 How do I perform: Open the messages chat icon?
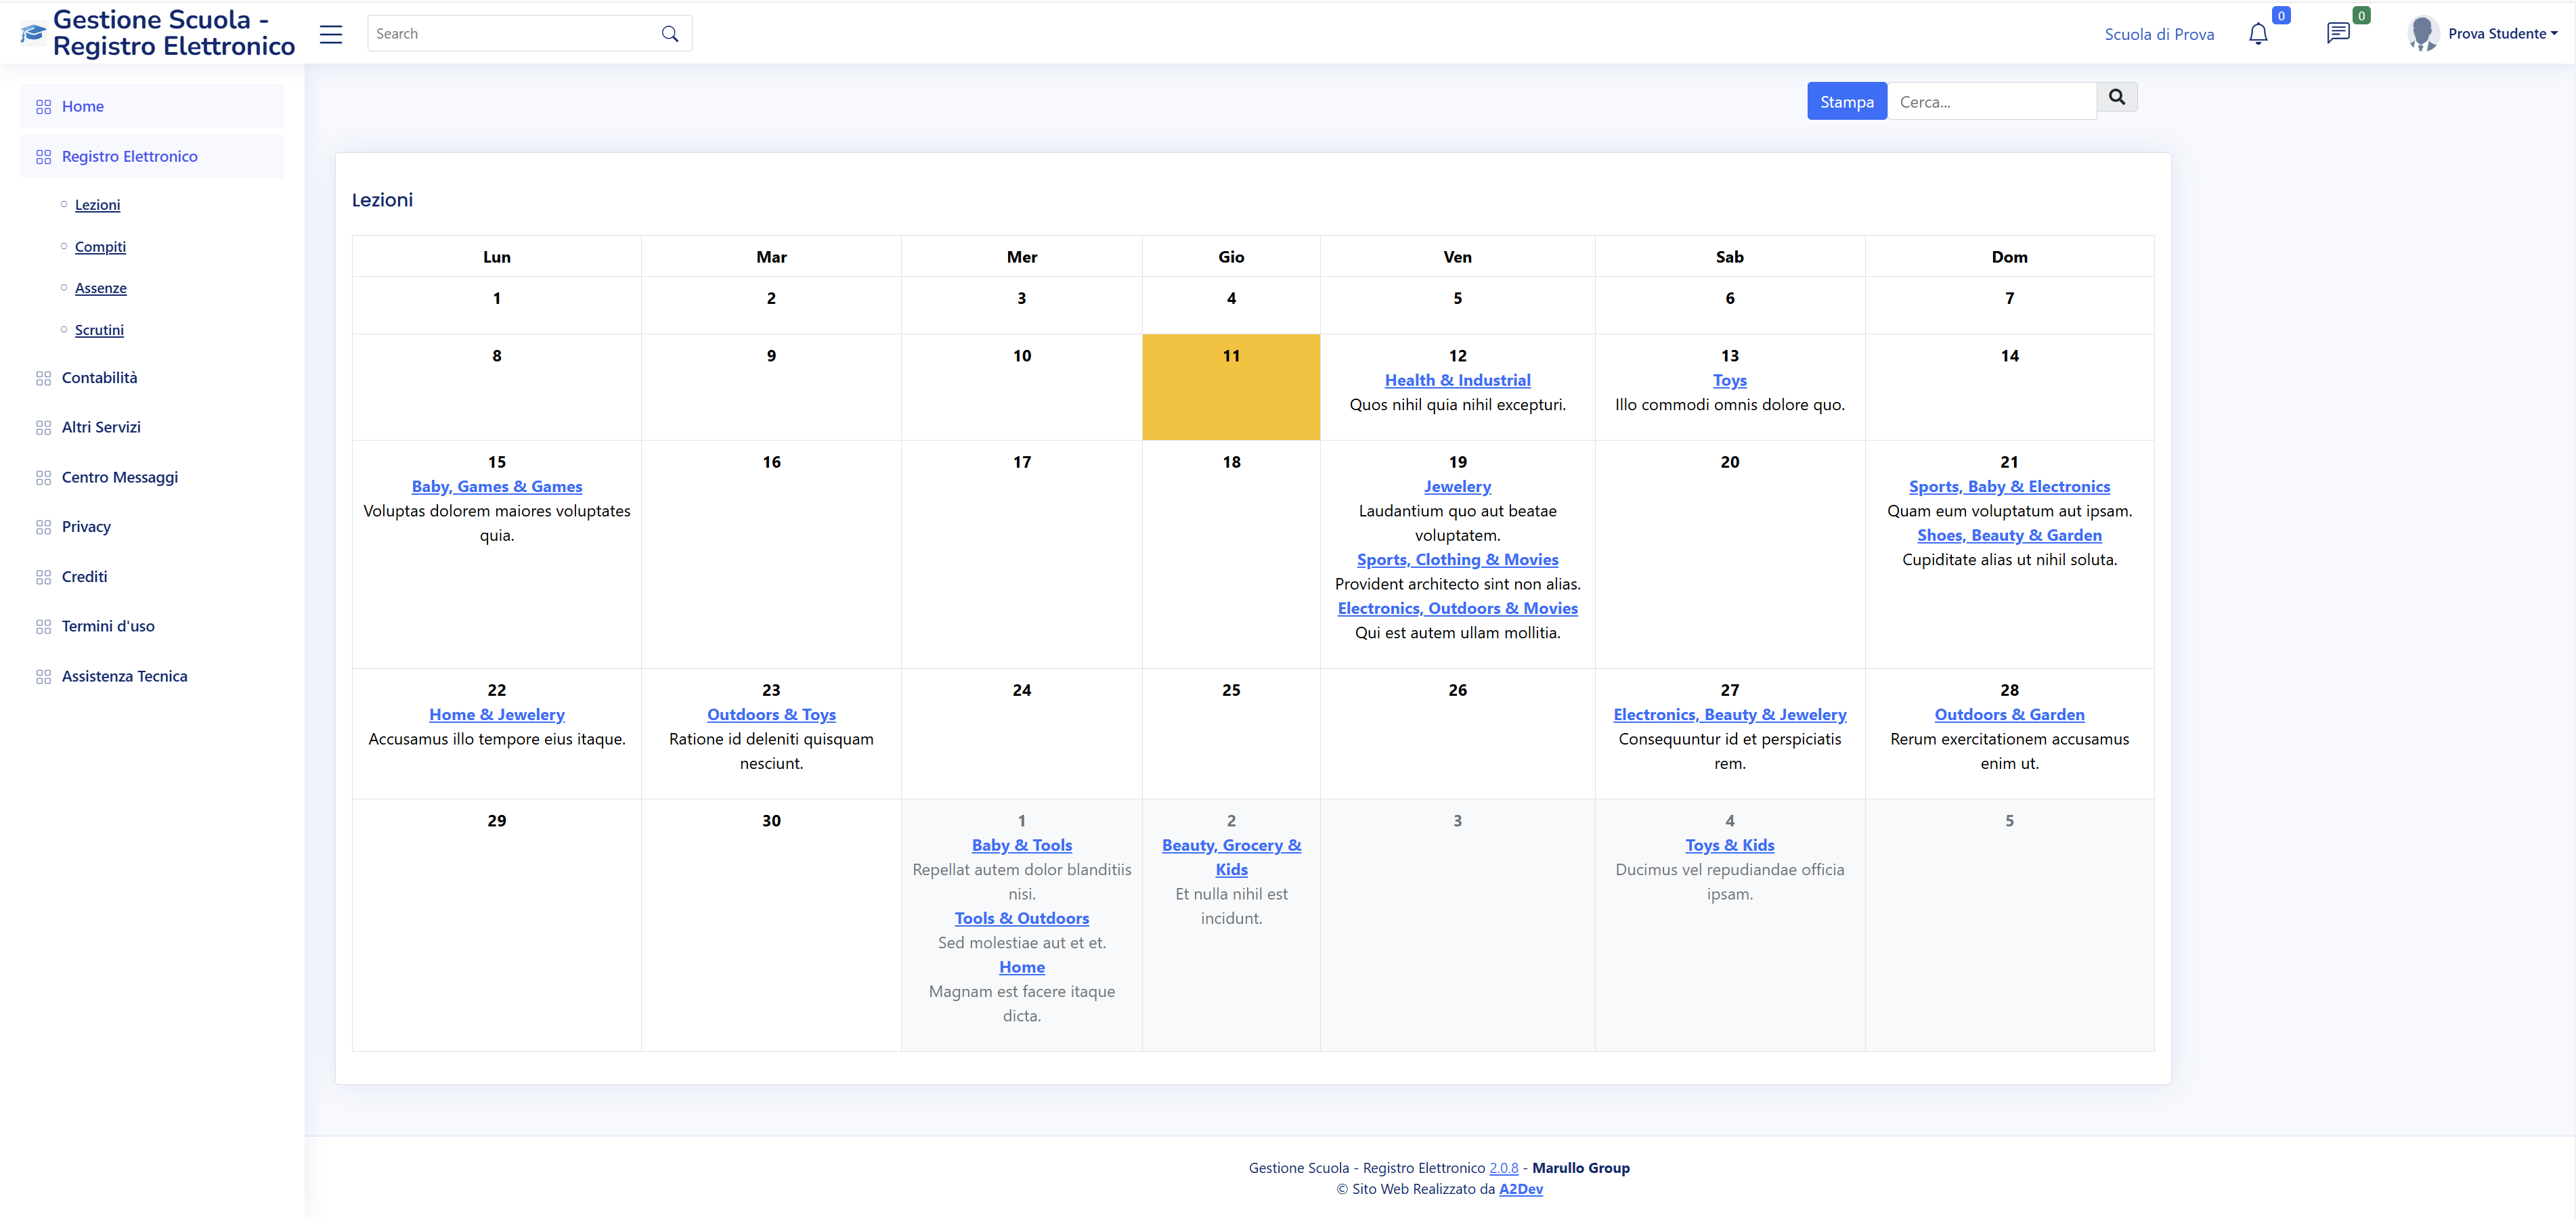[2337, 34]
